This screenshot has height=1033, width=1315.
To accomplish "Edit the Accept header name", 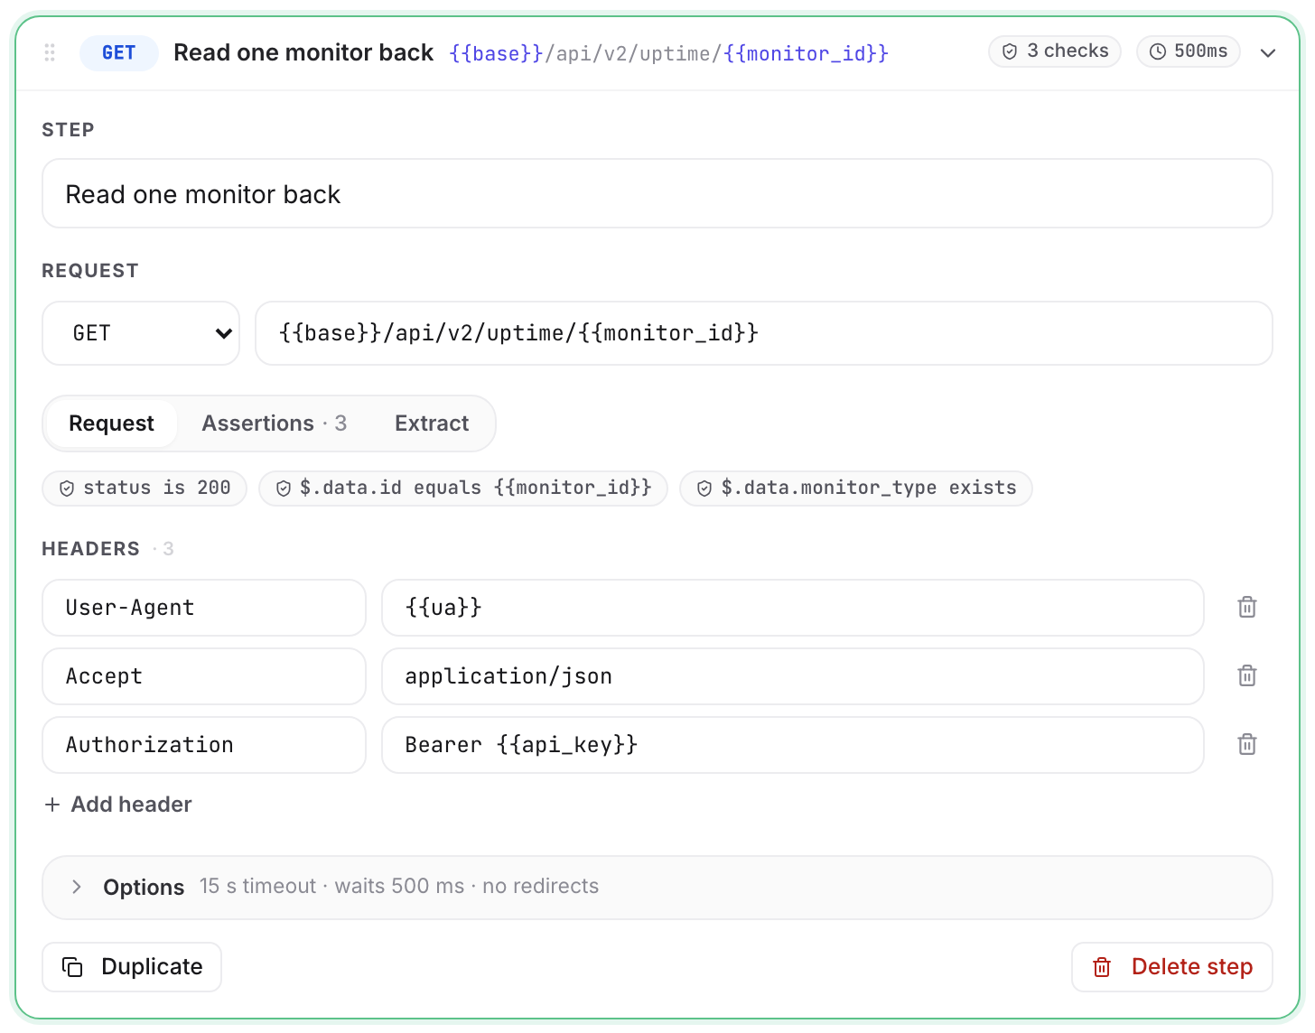I will [x=204, y=676].
